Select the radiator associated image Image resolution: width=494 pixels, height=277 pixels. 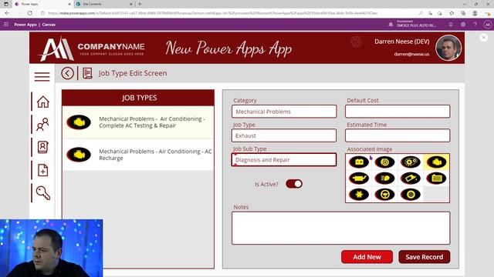click(x=436, y=179)
